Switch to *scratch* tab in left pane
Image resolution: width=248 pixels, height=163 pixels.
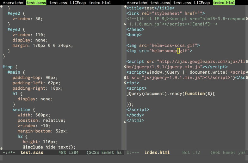point(13,3)
